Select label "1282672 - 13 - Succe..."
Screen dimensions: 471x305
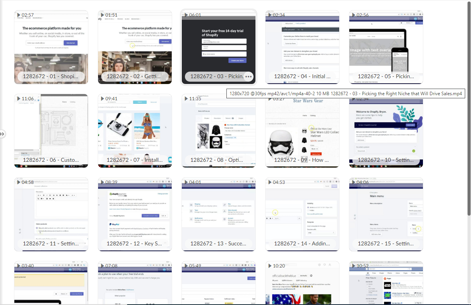[218, 243]
